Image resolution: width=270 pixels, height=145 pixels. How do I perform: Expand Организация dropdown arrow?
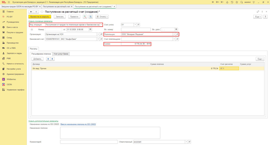click(98, 34)
